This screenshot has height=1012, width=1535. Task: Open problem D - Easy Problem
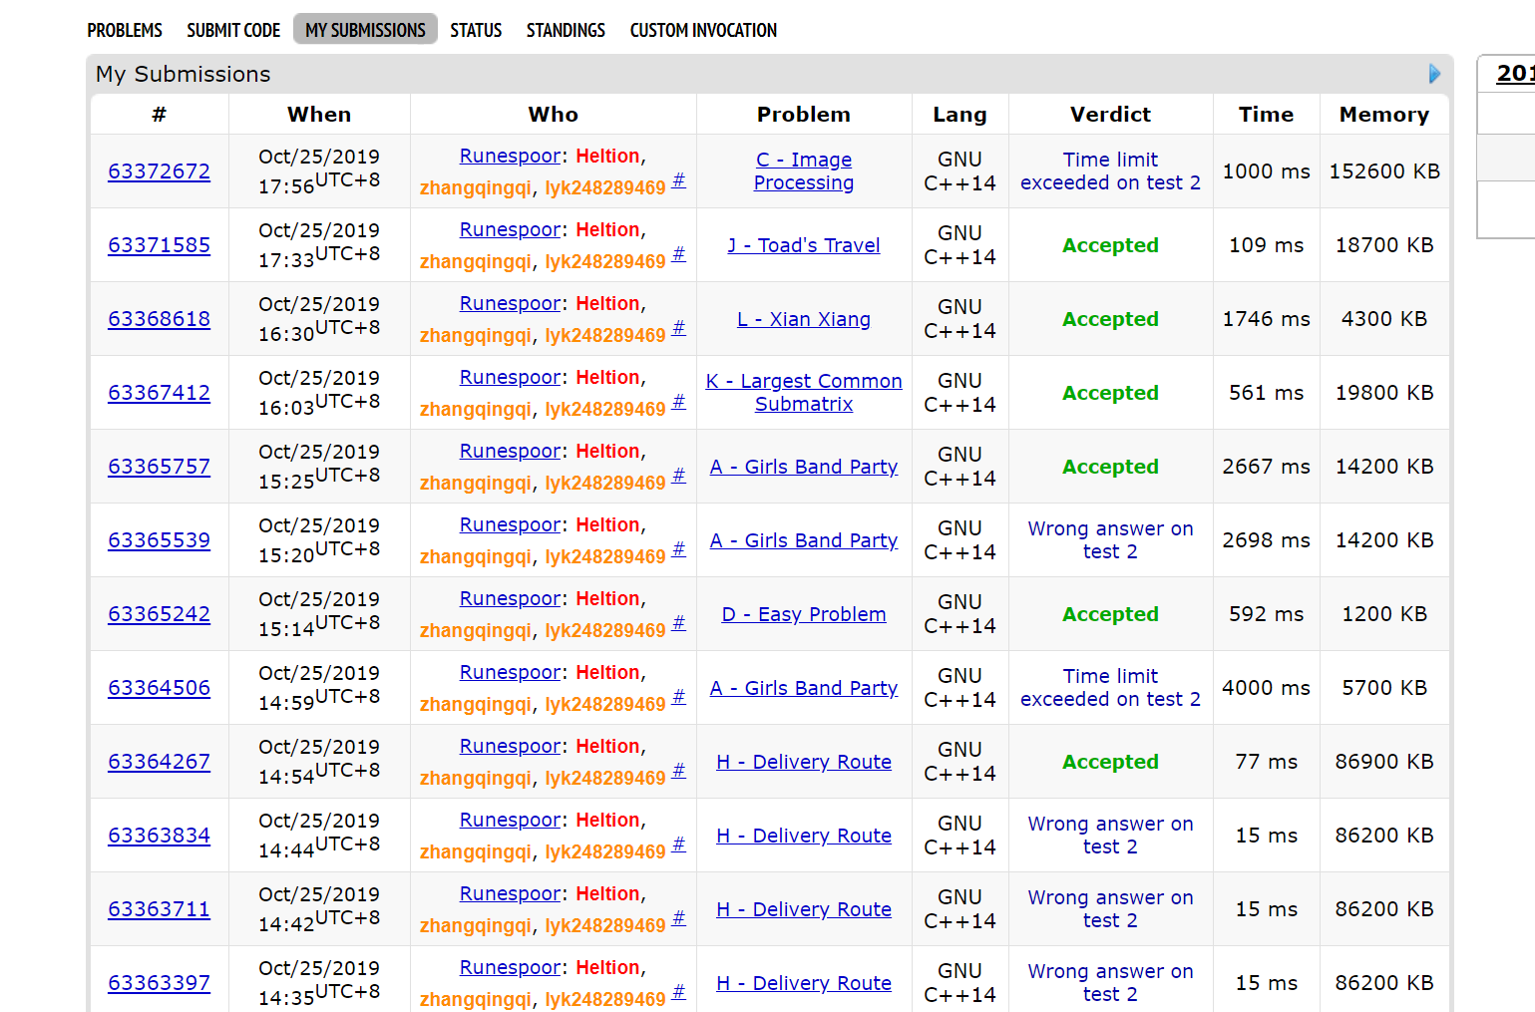[x=804, y=614]
